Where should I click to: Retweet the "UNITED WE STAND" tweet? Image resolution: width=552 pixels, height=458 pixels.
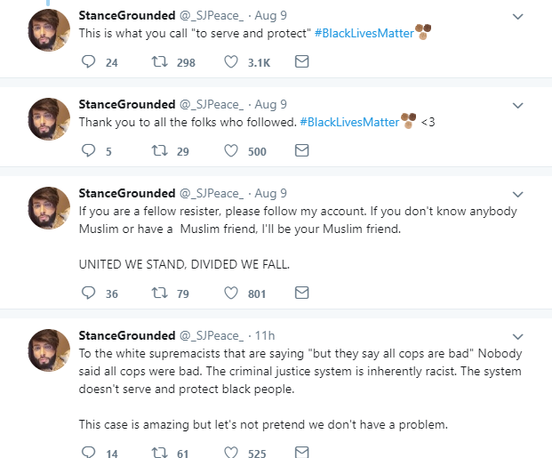pyautogui.click(x=158, y=293)
